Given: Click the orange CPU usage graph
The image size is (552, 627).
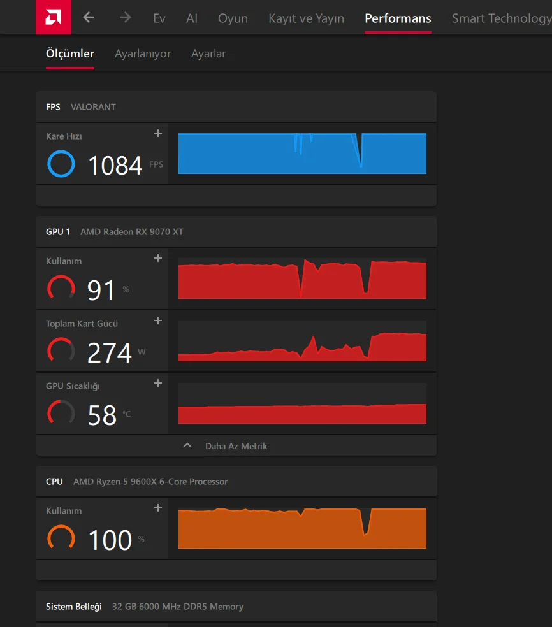Looking at the screenshot, I should [x=302, y=528].
